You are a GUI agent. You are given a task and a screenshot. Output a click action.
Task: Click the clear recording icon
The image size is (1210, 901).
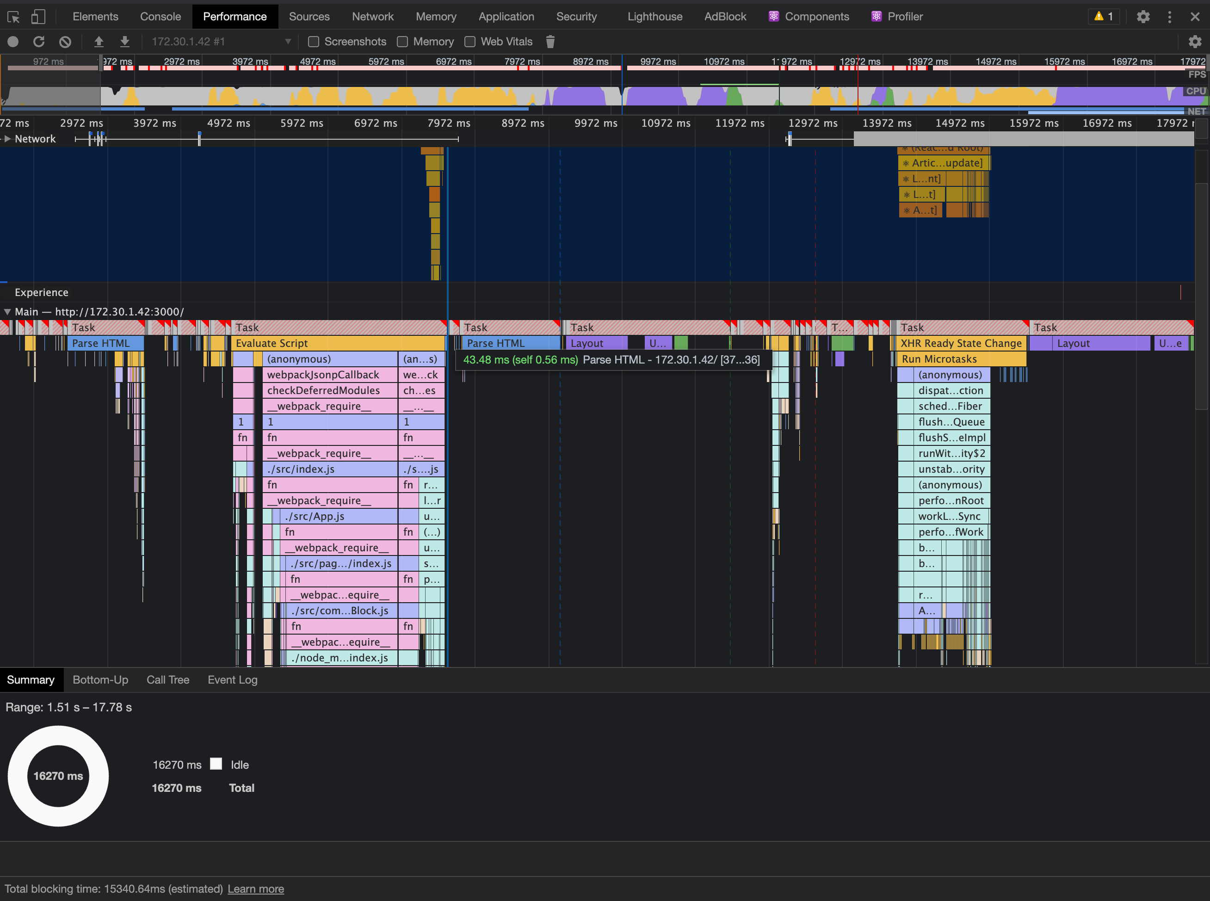65,42
